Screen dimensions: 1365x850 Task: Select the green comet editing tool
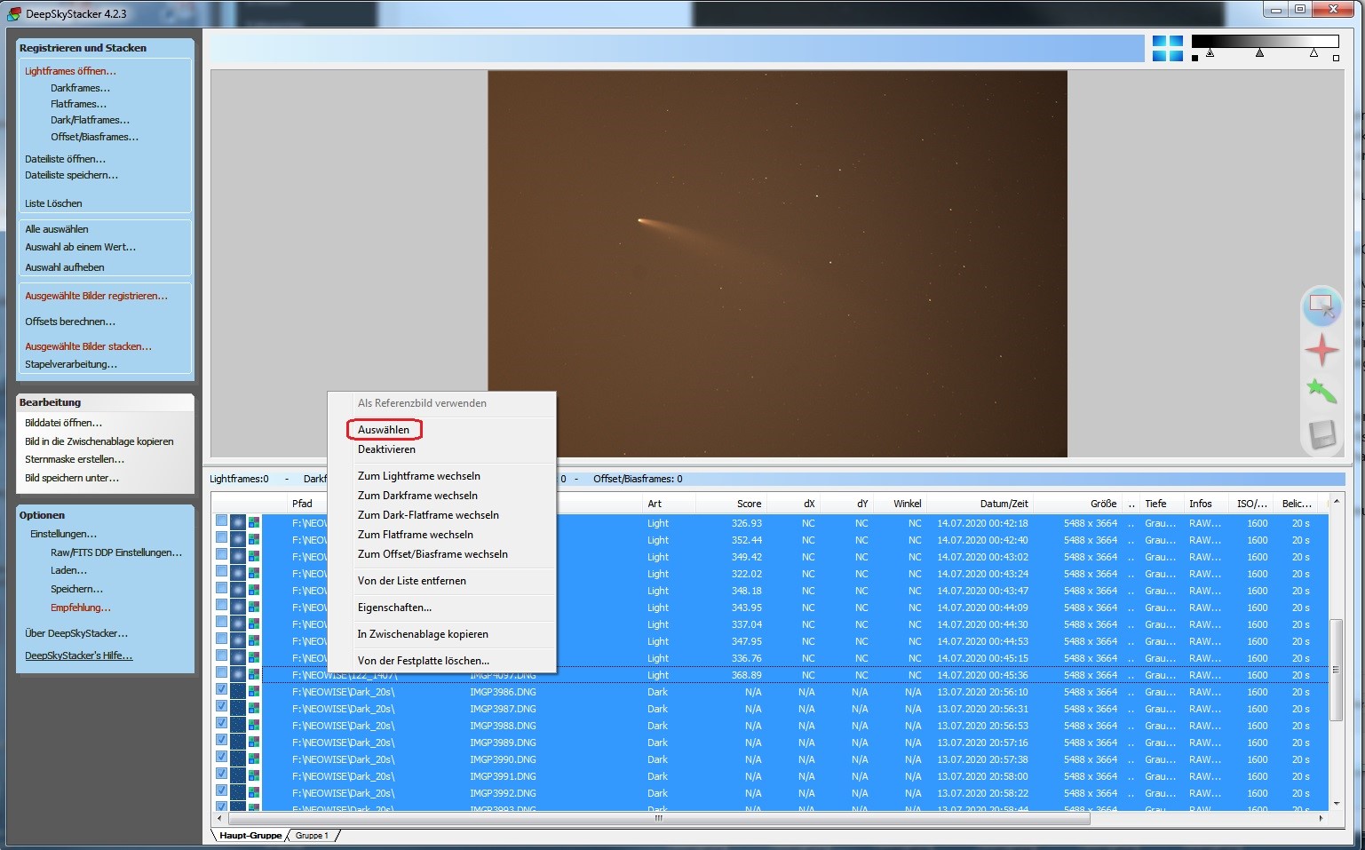(1321, 392)
